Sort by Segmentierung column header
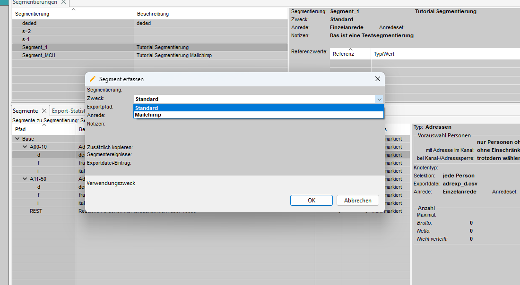Viewport: 520px width, 285px height. pos(32,14)
